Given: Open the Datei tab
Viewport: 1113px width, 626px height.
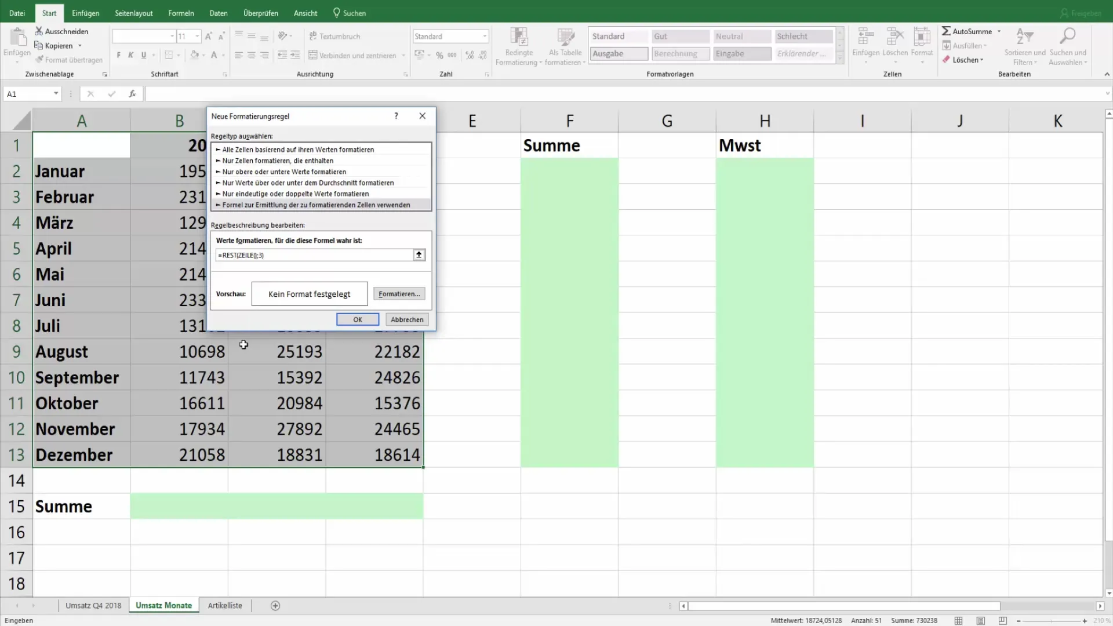Looking at the screenshot, I should tap(17, 13).
